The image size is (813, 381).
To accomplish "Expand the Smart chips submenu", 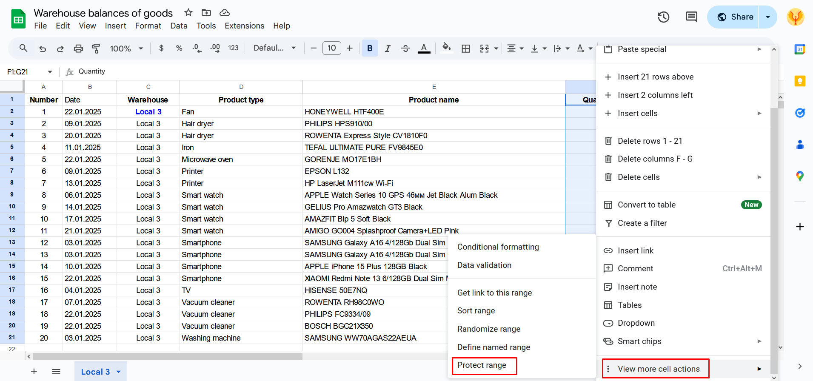I will [683, 341].
